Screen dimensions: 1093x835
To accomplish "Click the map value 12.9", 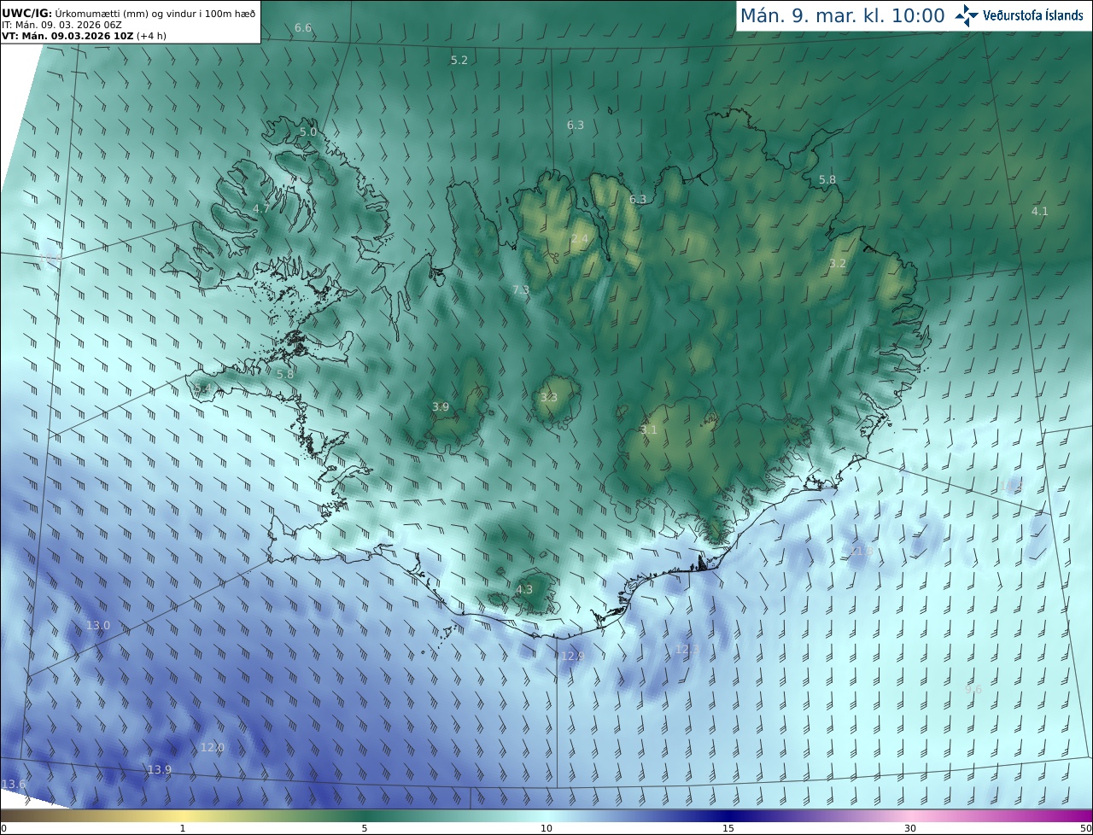I will click(x=572, y=657).
